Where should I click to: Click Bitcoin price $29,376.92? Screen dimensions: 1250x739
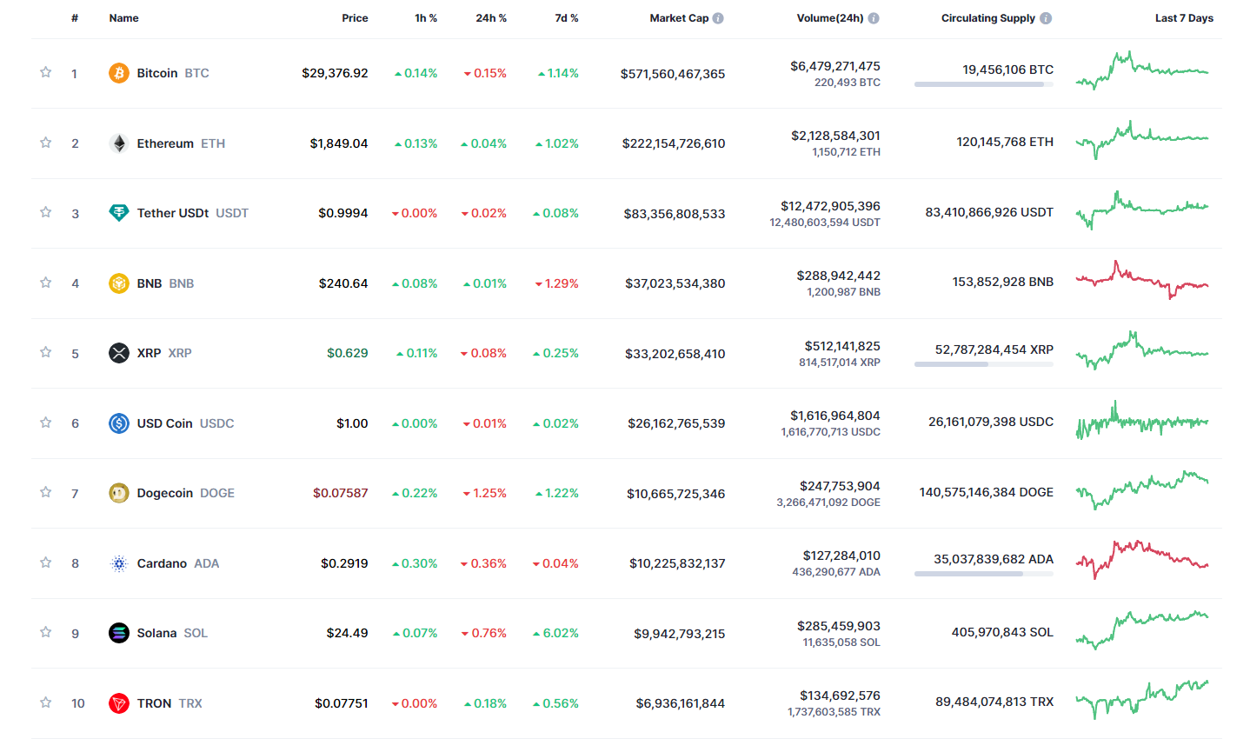[x=335, y=73]
